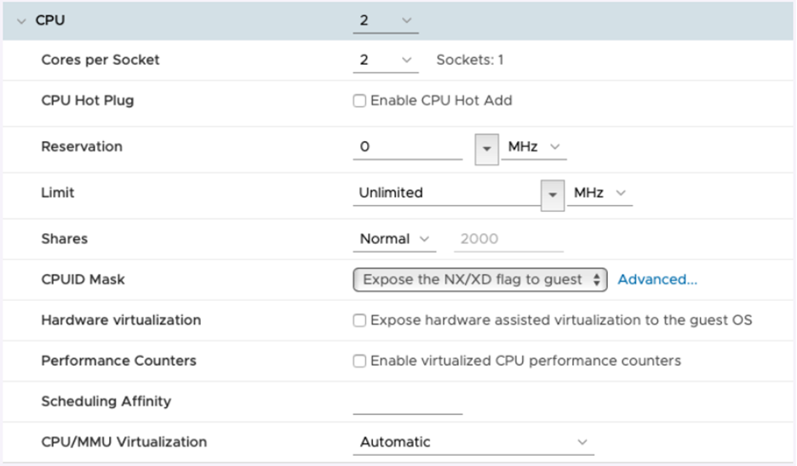
Task: Click the Shares 2000 value field
Action: pyautogui.click(x=511, y=239)
